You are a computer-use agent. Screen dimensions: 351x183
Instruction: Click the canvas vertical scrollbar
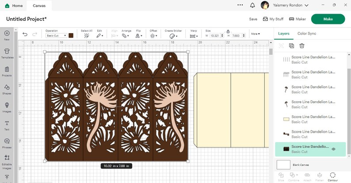(x=271, y=52)
